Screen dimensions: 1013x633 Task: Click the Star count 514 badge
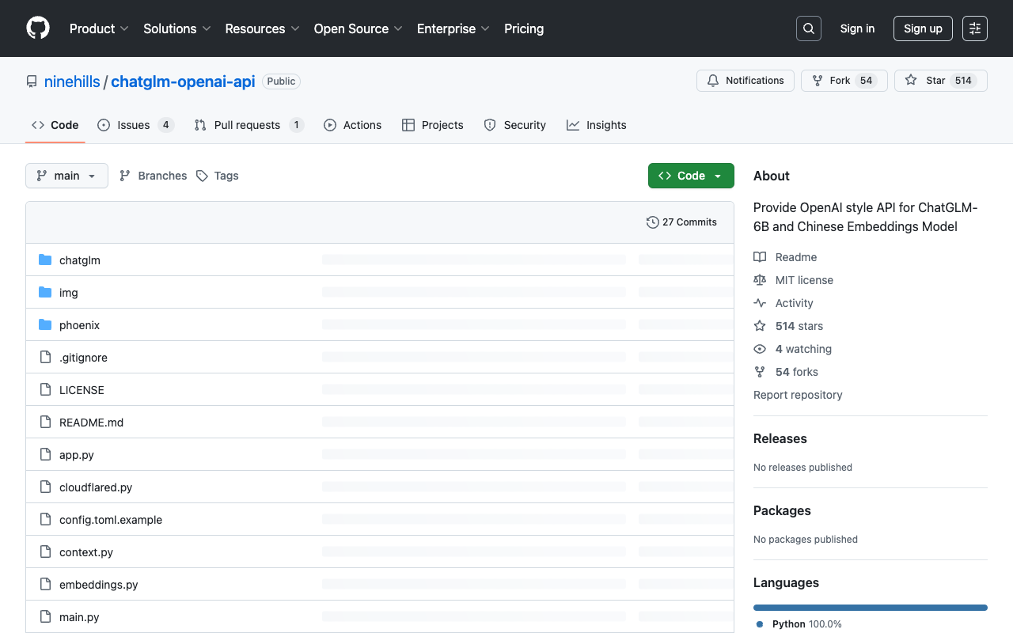tap(963, 81)
